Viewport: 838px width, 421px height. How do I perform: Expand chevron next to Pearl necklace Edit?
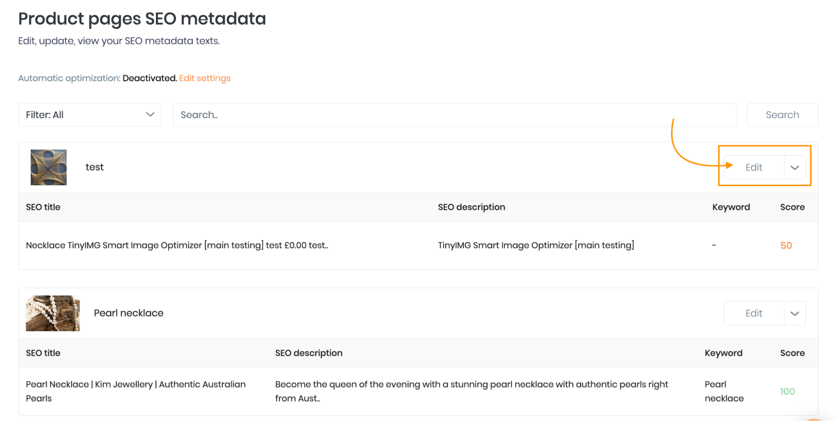[x=795, y=313]
